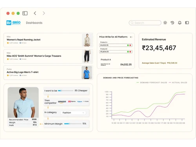This screenshot has width=196, height=147.
Task: Click Product A price input field
Action: coord(116,45)
